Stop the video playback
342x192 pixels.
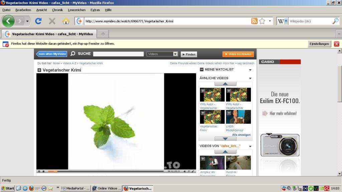[43, 171]
